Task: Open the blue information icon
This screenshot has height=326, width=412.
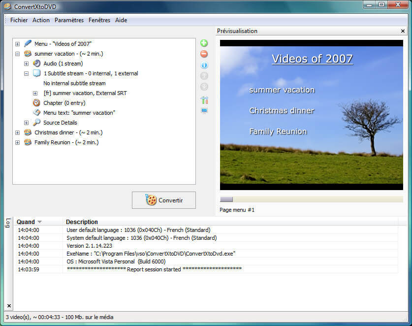Action: 204,65
